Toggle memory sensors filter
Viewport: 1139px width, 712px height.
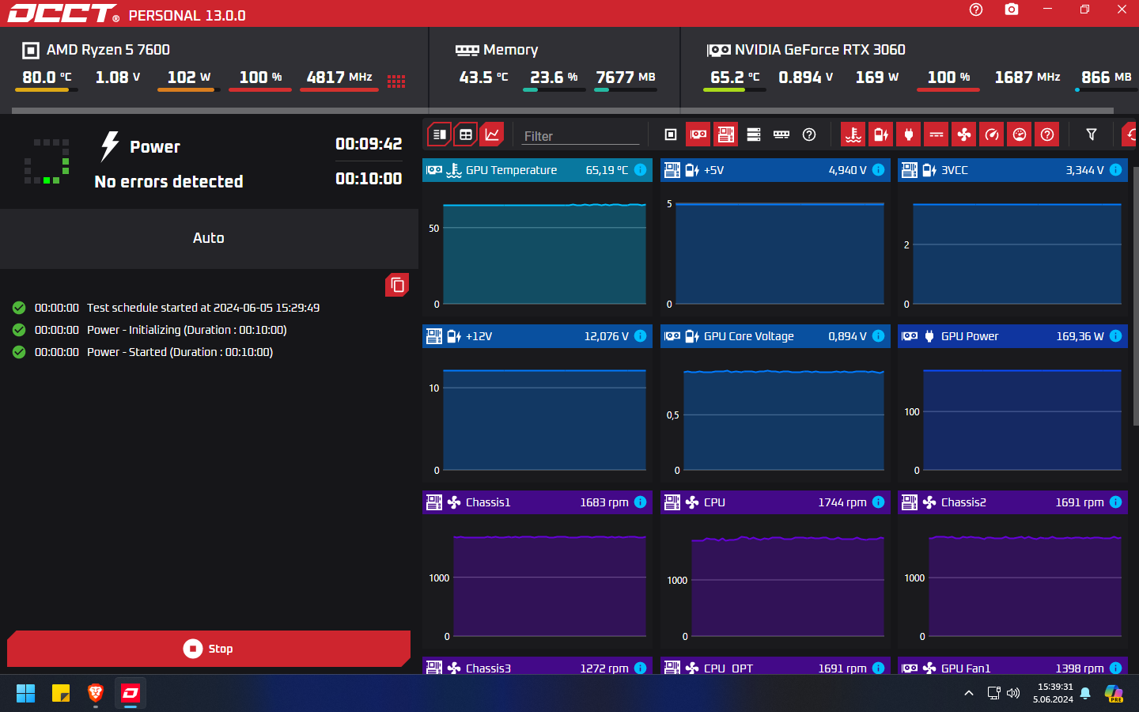pyautogui.click(x=781, y=134)
